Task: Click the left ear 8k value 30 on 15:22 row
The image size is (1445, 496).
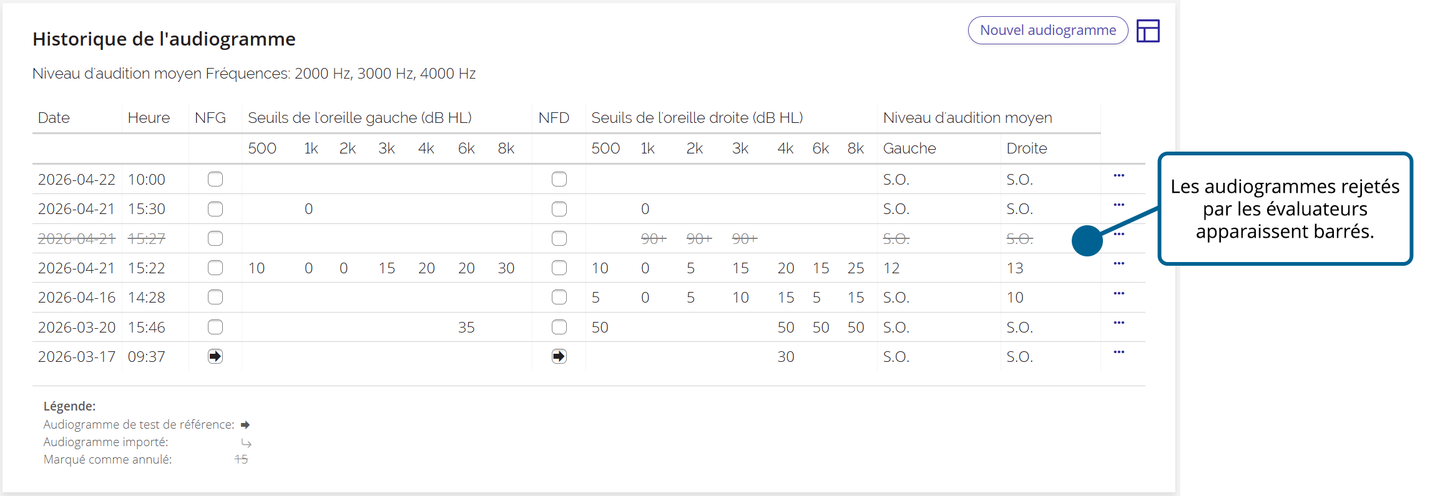Action: 506,268
